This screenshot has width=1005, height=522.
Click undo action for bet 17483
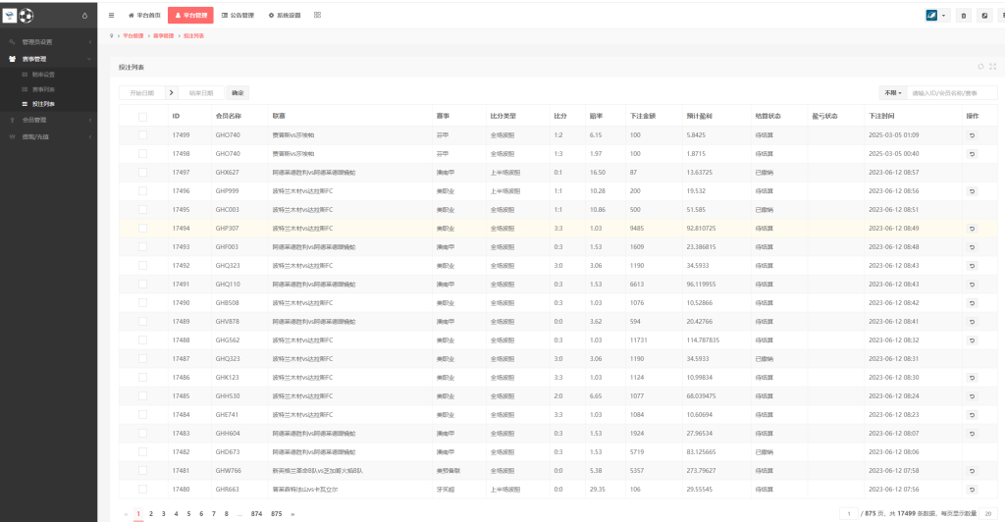pyautogui.click(x=972, y=434)
